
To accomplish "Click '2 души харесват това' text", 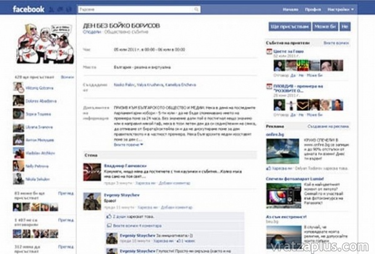I will click(x=134, y=216).
